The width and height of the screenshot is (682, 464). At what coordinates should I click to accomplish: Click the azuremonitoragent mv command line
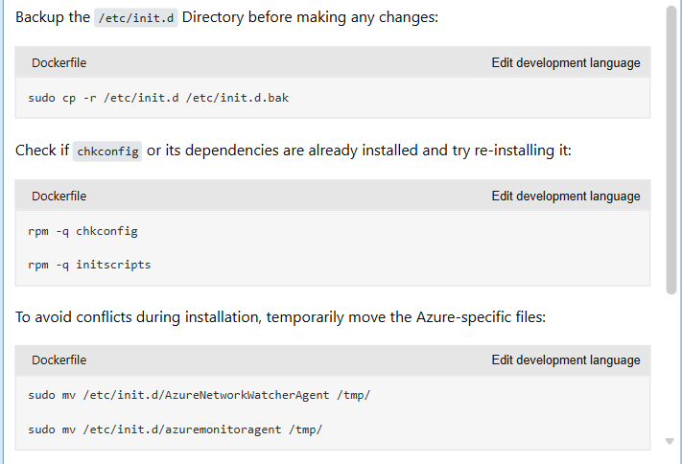tap(176, 429)
